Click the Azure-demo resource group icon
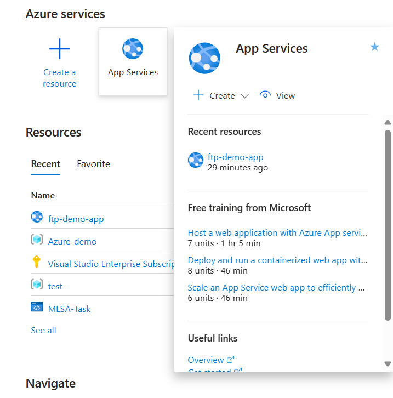This screenshot has width=393, height=398. click(x=37, y=240)
